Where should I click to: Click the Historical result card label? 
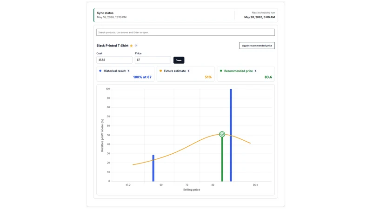(114, 71)
